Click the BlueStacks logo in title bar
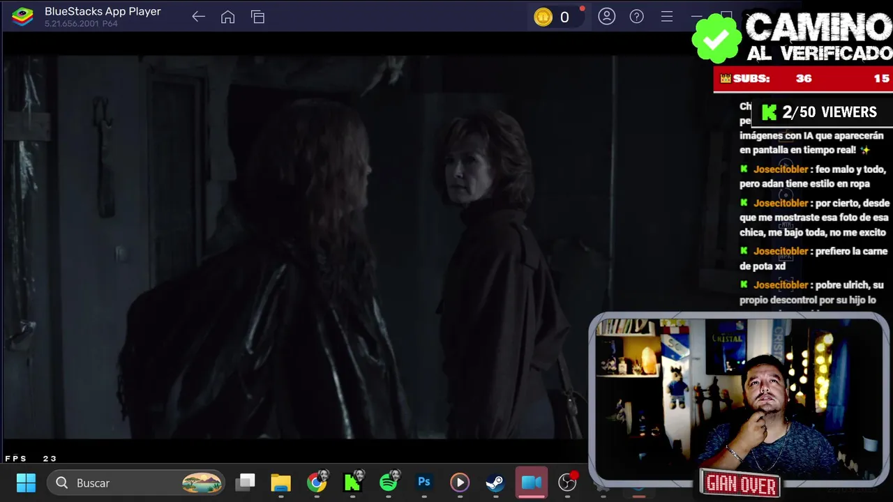 coord(23,17)
